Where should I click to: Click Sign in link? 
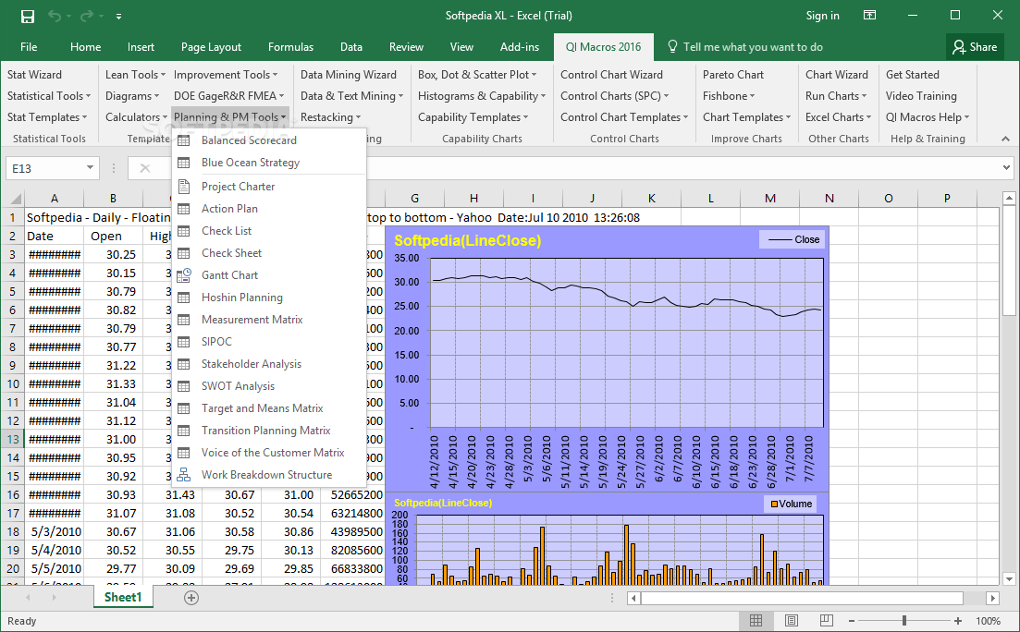point(822,16)
